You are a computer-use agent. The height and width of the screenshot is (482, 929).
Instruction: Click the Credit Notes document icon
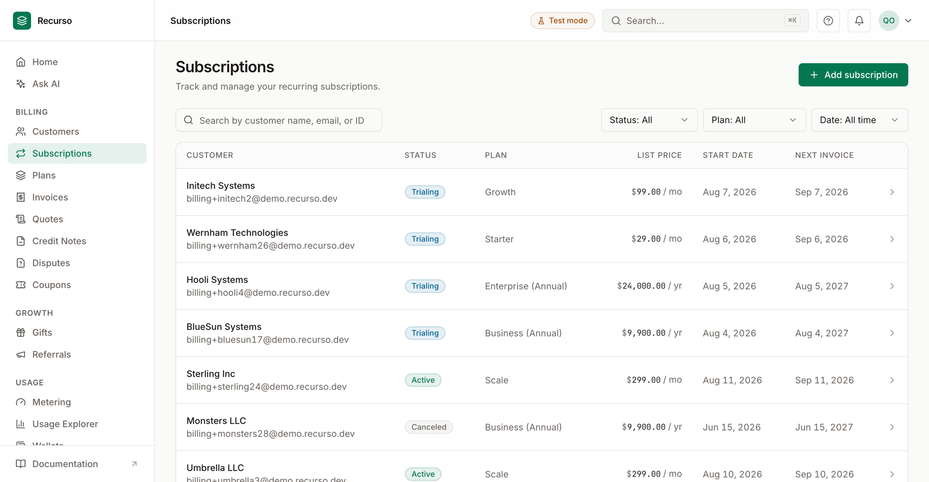20,241
